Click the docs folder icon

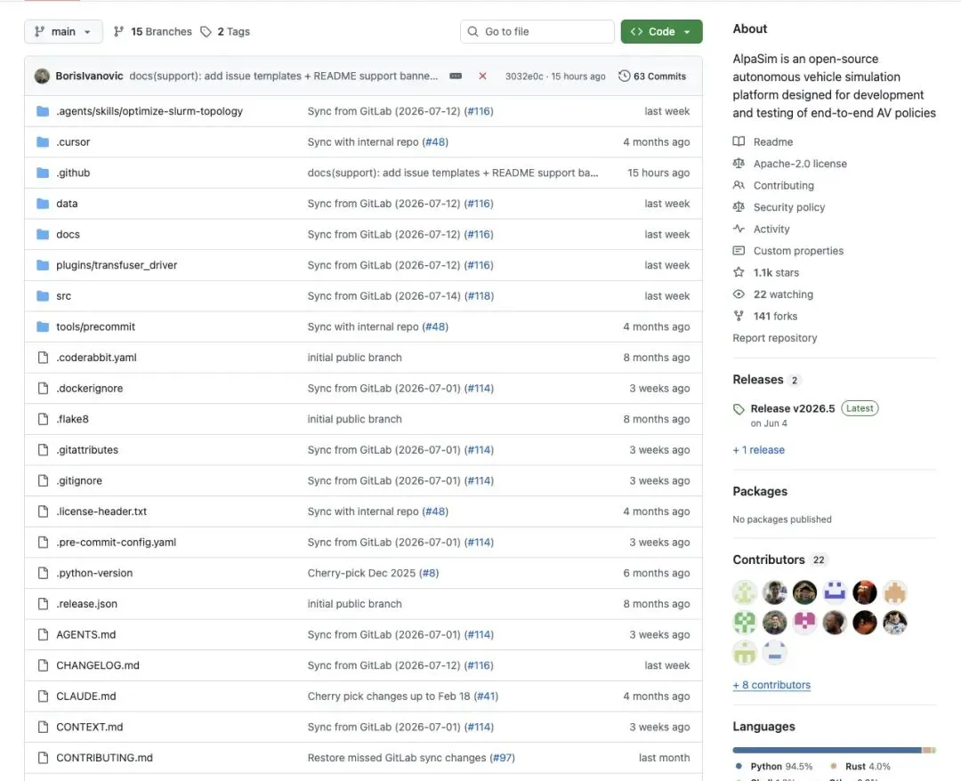[x=43, y=234]
